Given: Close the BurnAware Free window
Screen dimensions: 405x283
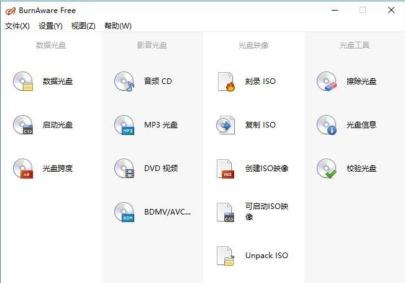Looking at the screenshot, I should [x=391, y=11].
